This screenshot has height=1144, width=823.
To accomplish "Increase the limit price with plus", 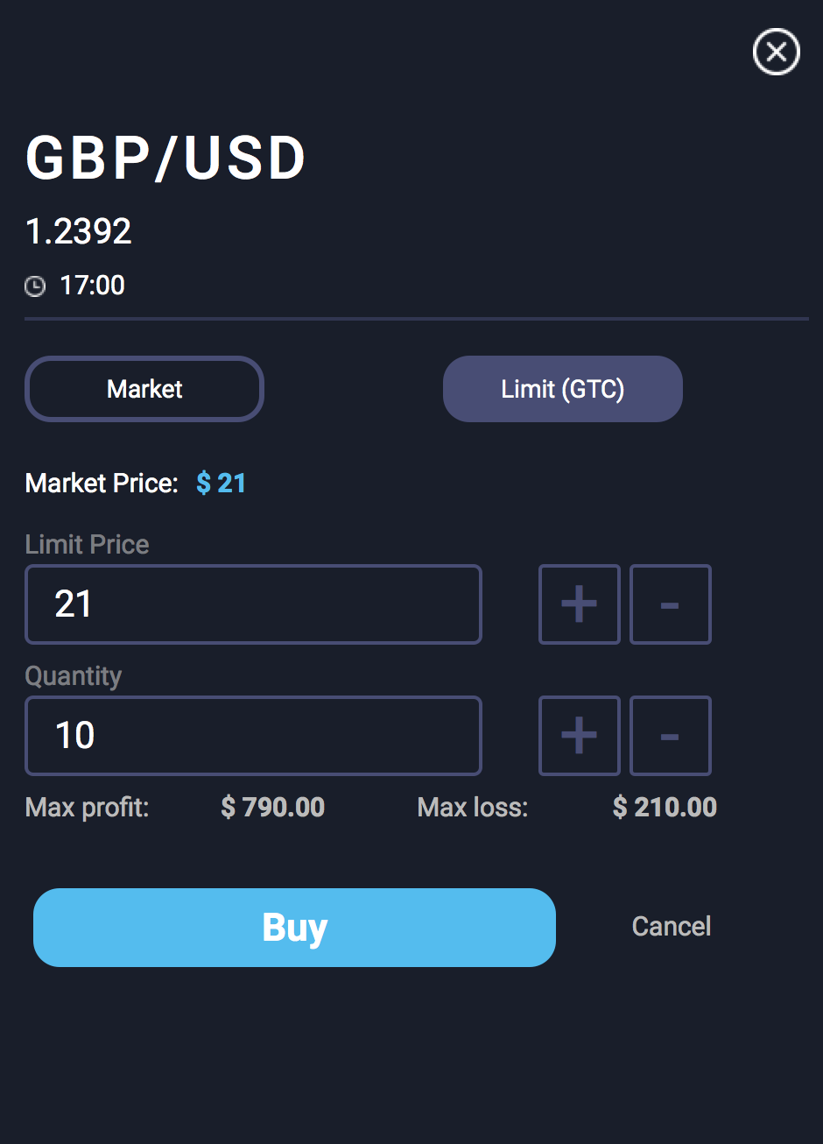I will pyautogui.click(x=579, y=604).
